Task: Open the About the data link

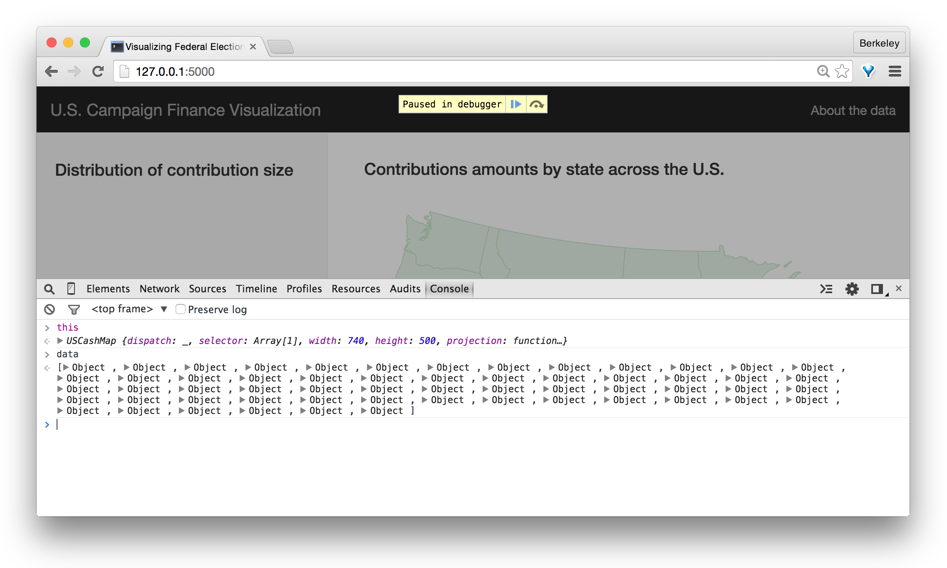Action: 853,110
